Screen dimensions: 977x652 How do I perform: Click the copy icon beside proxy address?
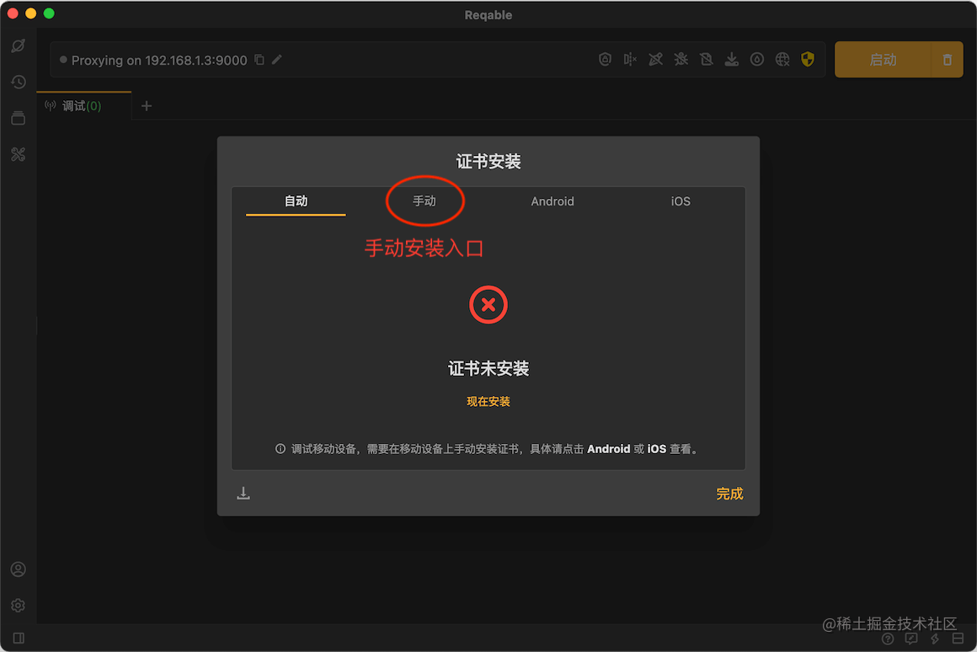(x=259, y=60)
